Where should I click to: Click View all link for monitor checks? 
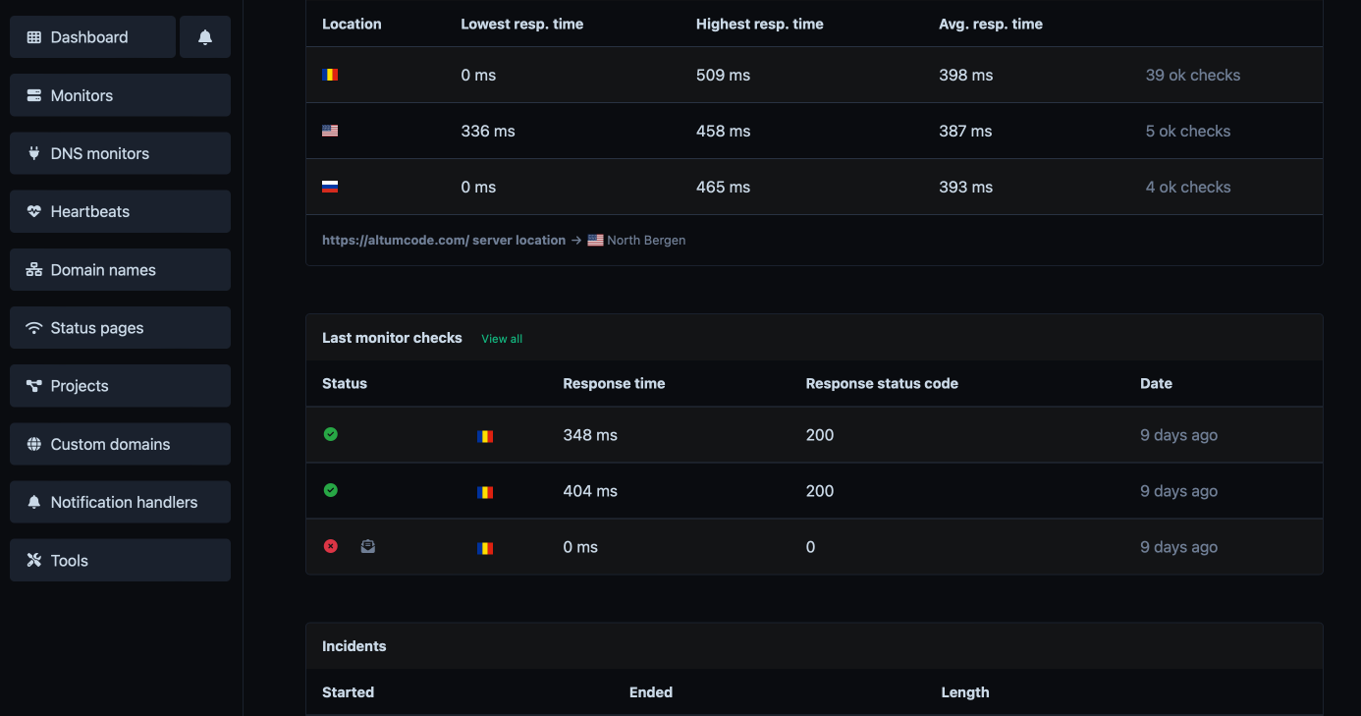[x=502, y=339]
